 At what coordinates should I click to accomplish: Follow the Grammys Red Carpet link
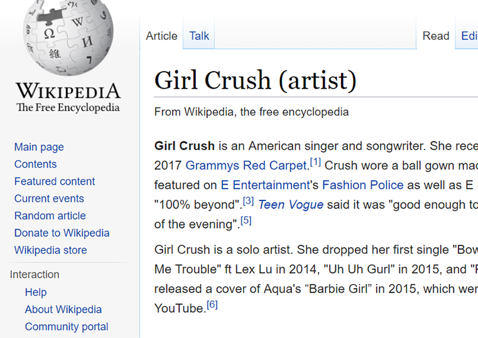pyautogui.click(x=246, y=166)
